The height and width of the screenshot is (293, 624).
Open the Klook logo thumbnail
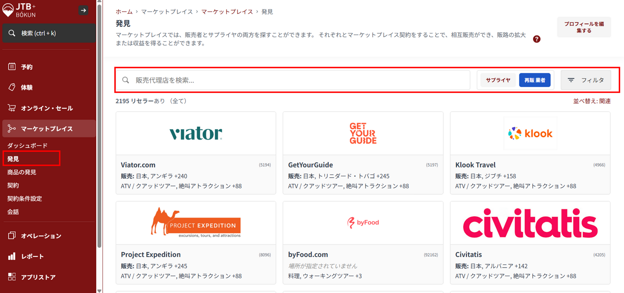pos(530,133)
